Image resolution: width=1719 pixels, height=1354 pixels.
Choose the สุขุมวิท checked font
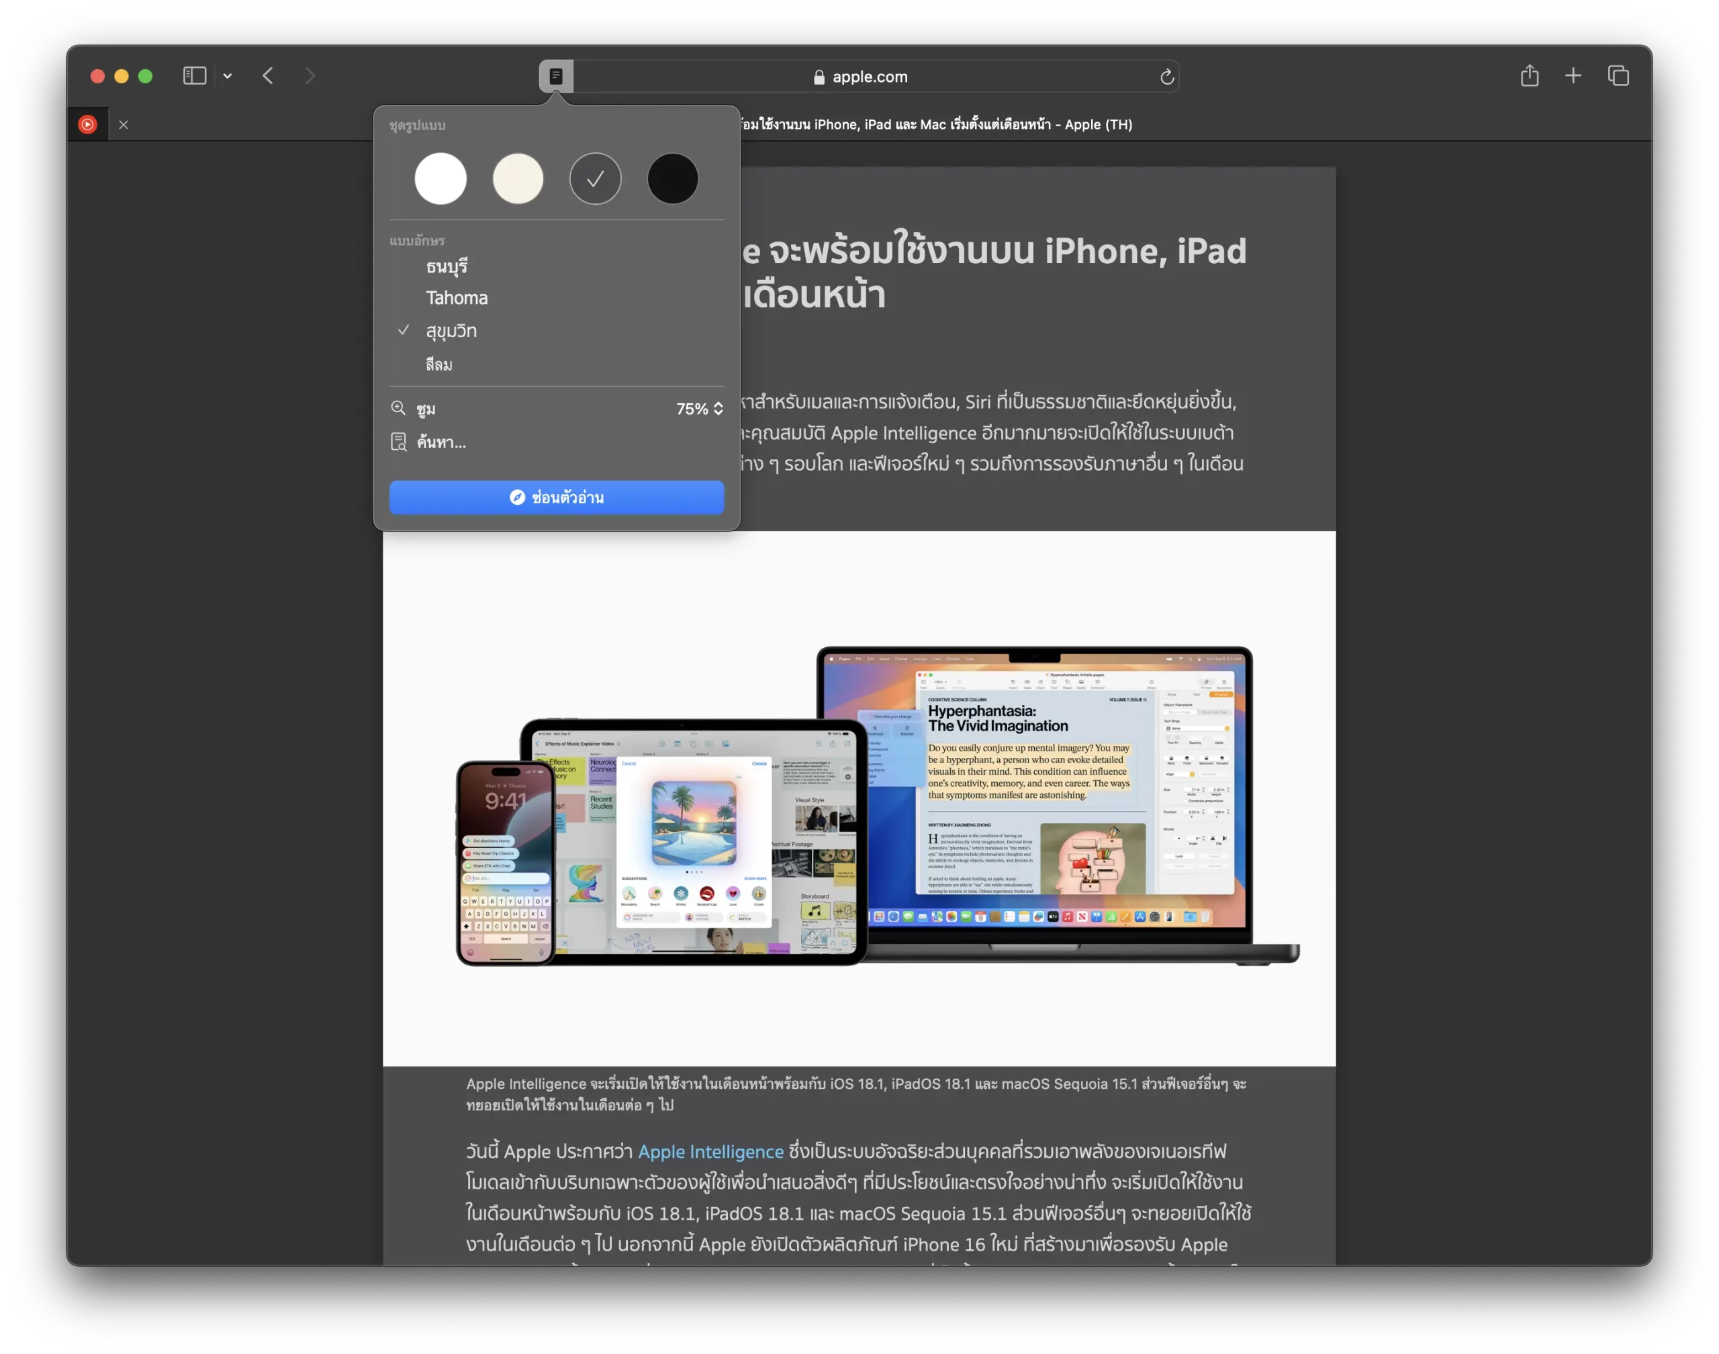451,330
